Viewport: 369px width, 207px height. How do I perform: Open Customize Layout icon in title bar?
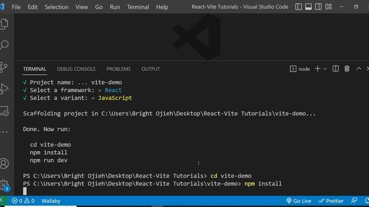tap(328, 7)
